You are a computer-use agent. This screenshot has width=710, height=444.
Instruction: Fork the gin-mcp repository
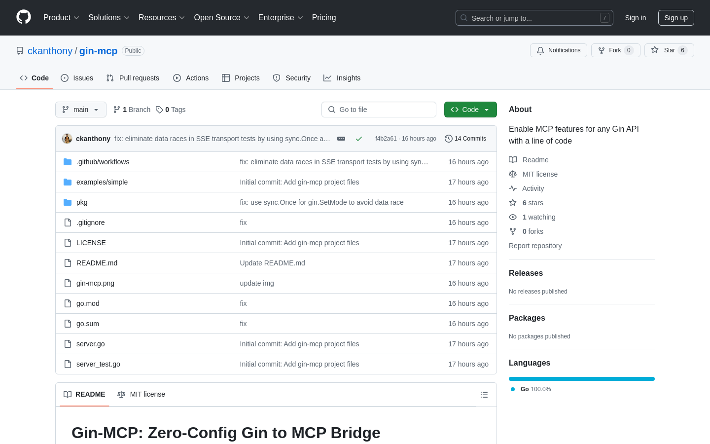click(615, 50)
